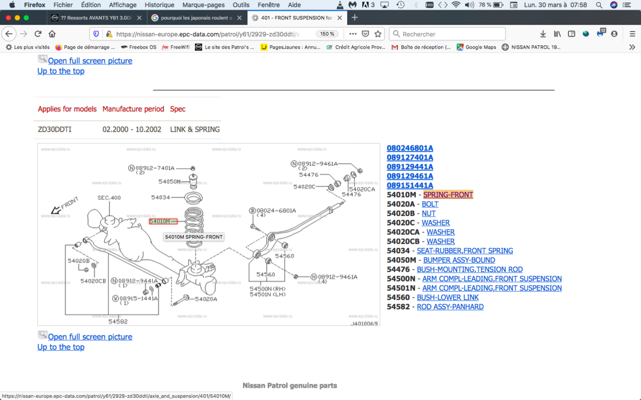Show the tracking protection shield icon panel

click(96, 34)
